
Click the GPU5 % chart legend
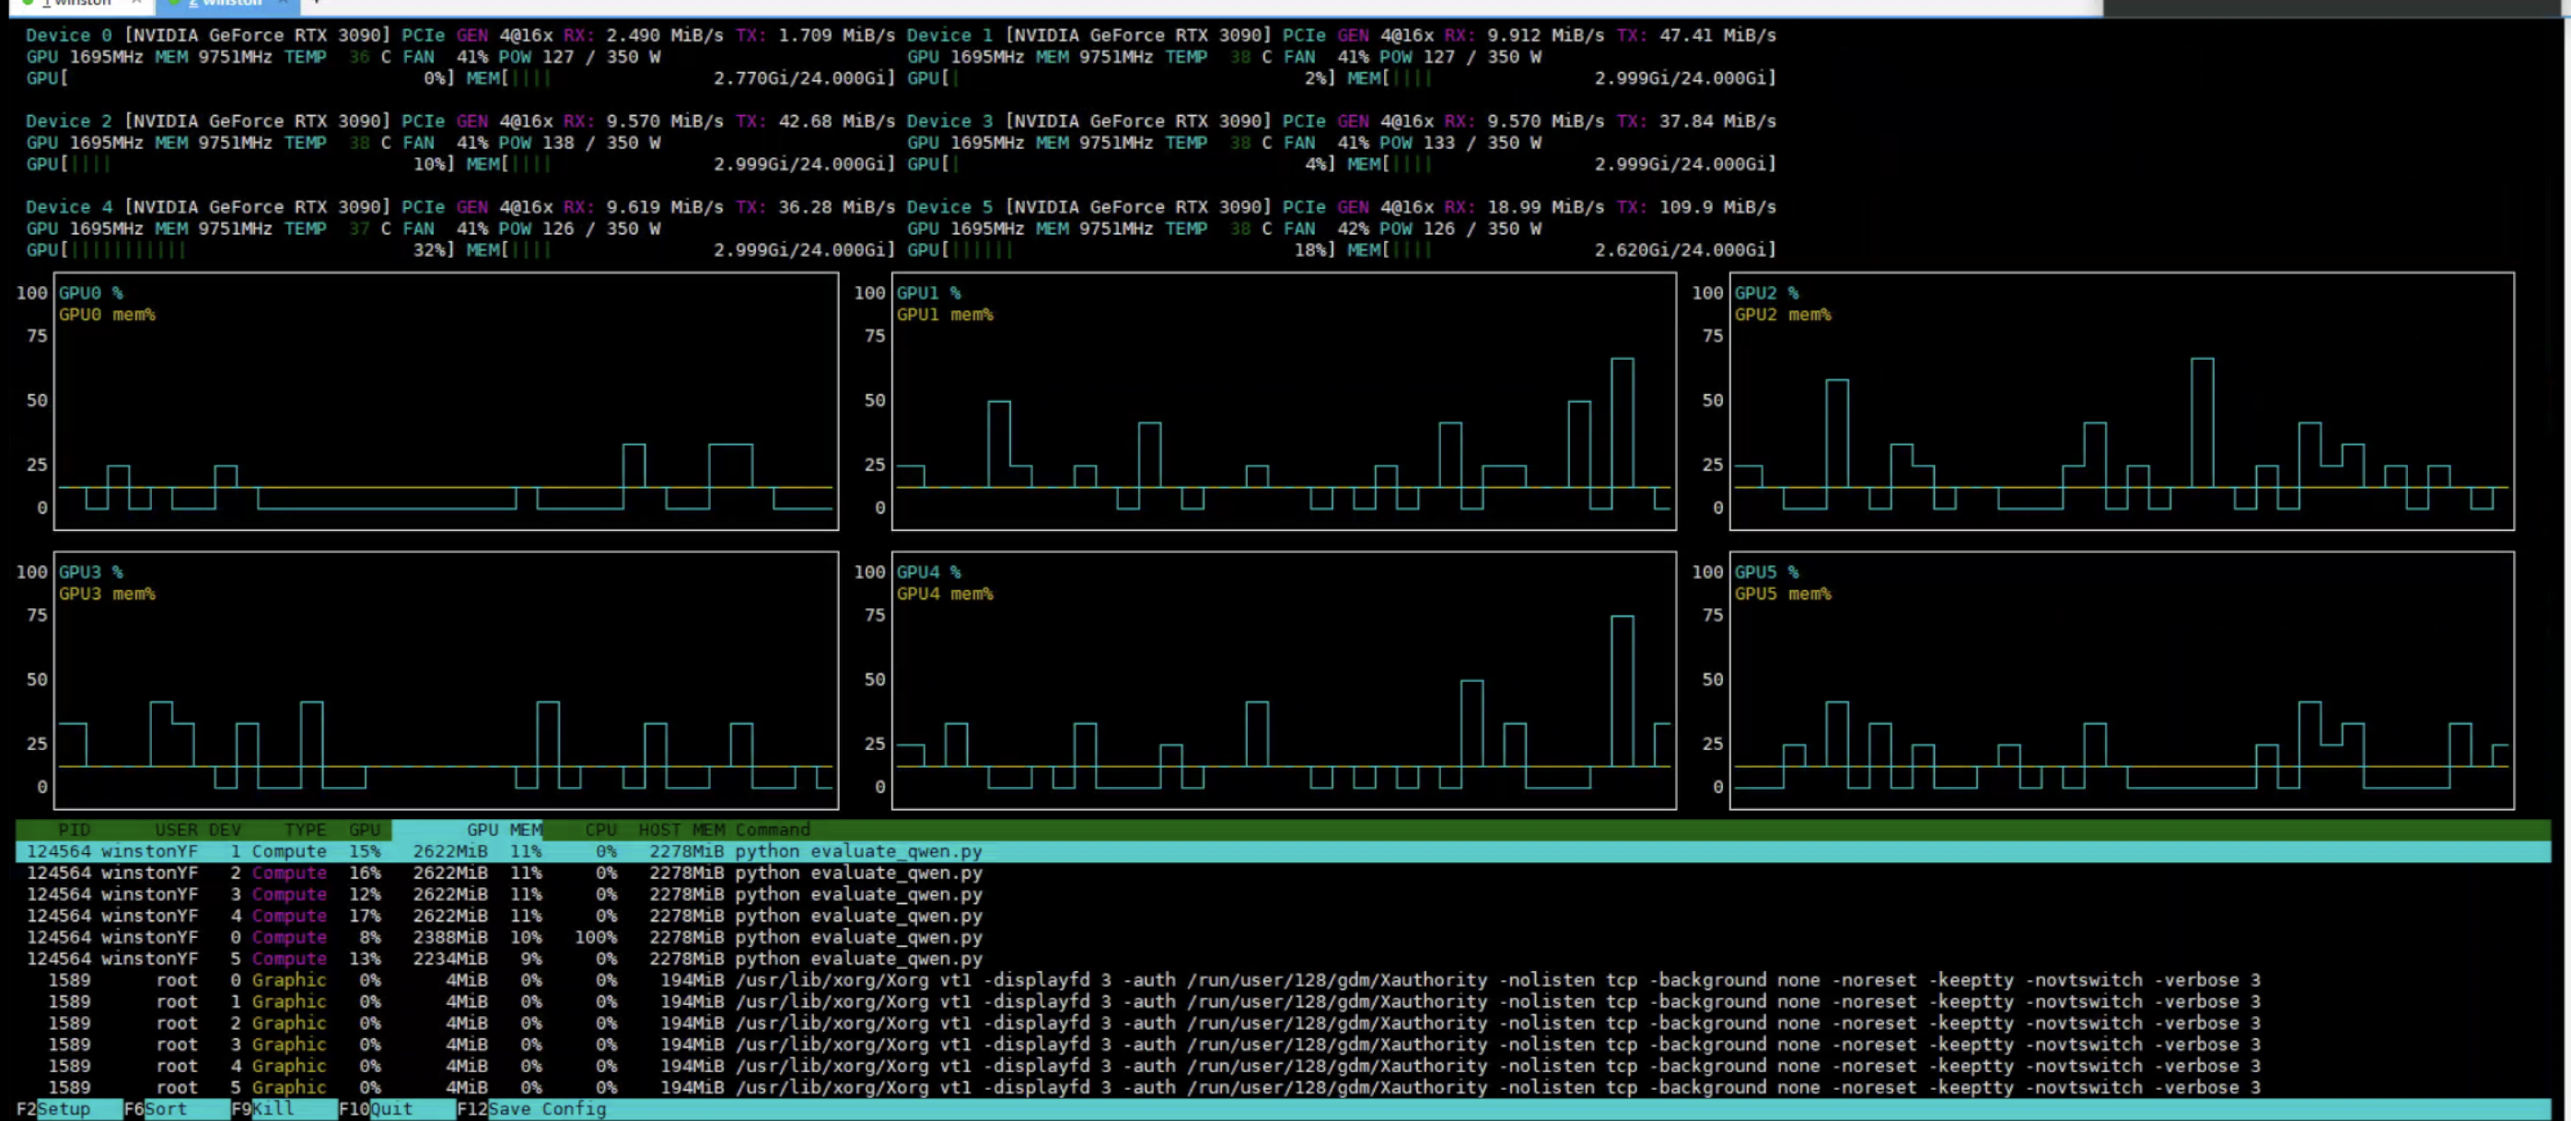pos(1766,572)
